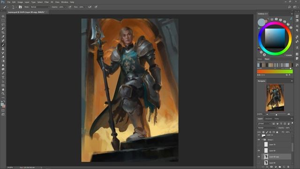This screenshot has height=169, width=300.
Task: Switch to the Paths tab
Action: [x=277, y=119]
